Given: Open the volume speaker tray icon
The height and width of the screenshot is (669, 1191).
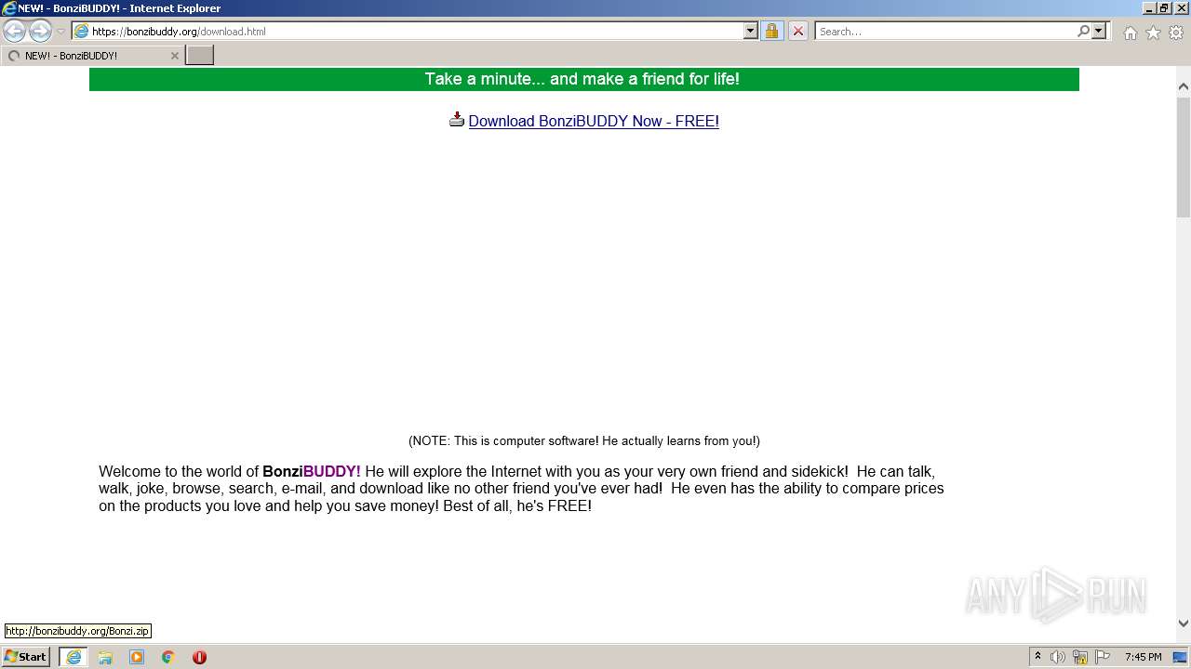Looking at the screenshot, I should pyautogui.click(x=1058, y=657).
